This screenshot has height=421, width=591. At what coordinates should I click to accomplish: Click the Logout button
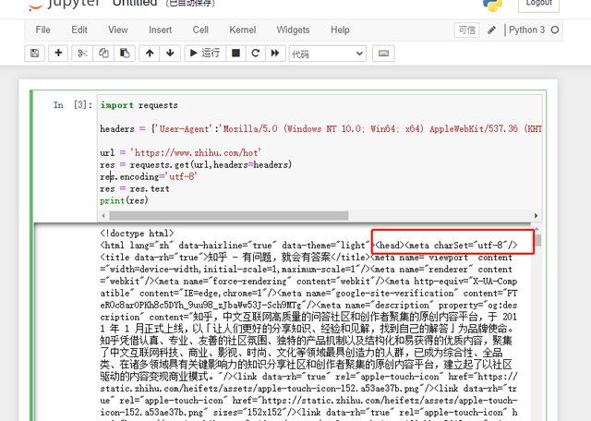538,5
